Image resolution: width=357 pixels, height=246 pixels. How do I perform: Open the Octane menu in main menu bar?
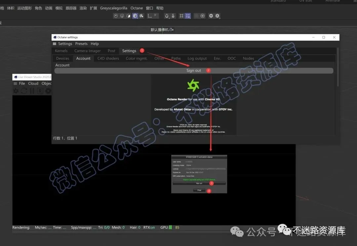click(137, 8)
